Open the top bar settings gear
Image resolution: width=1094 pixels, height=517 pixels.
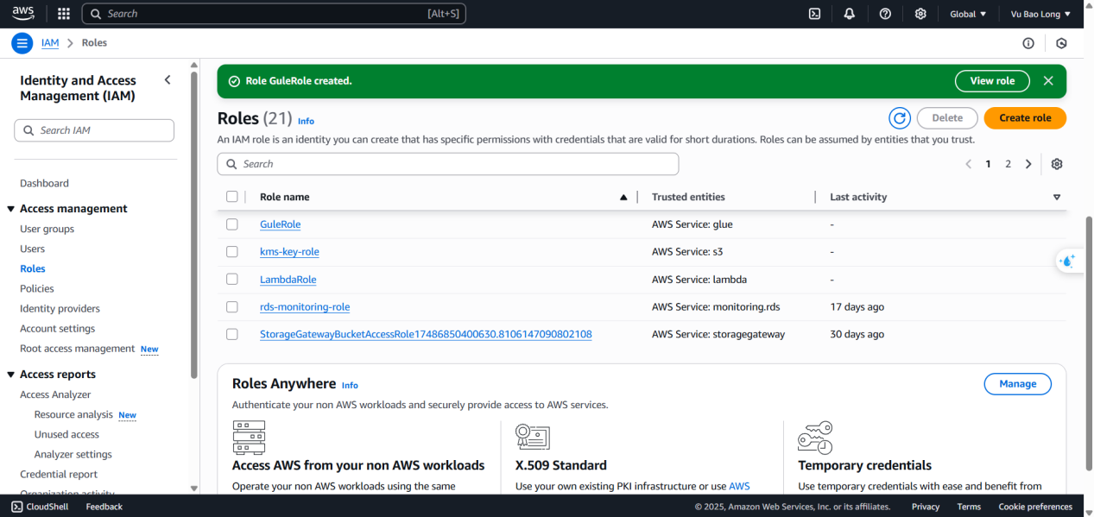(x=920, y=14)
